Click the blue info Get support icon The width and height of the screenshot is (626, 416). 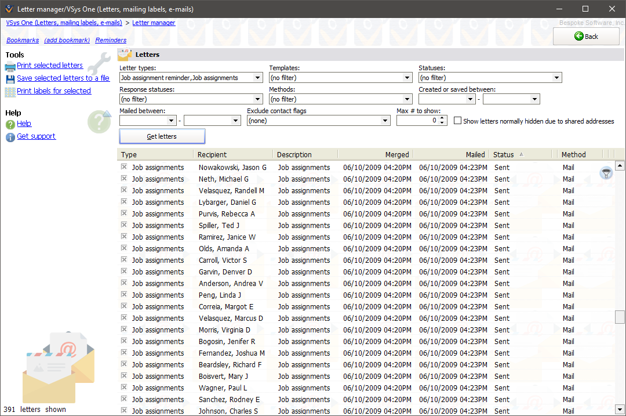click(10, 137)
